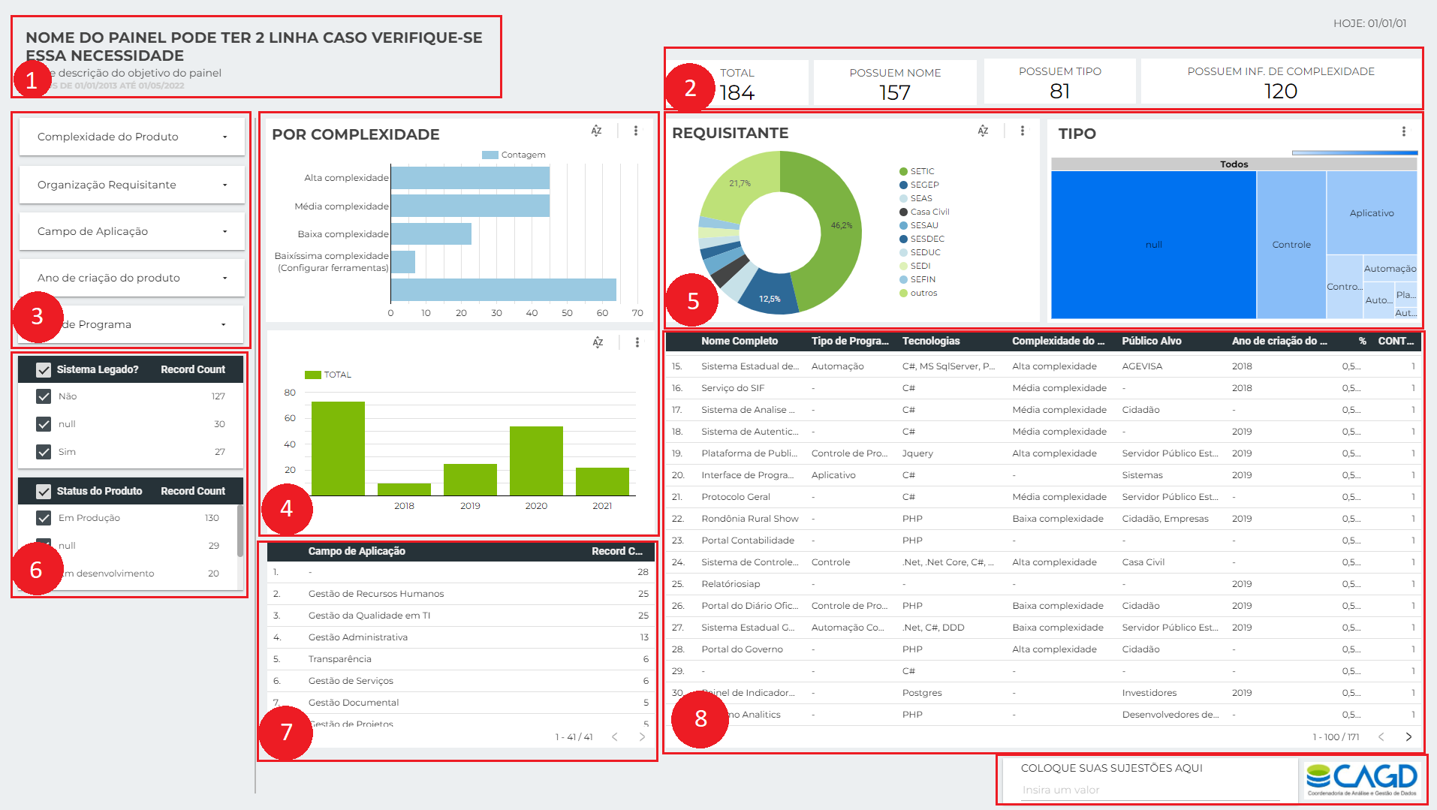Uncheck the Em Produção status checkbox
Viewport: 1437px width, 810px height.
[x=44, y=518]
